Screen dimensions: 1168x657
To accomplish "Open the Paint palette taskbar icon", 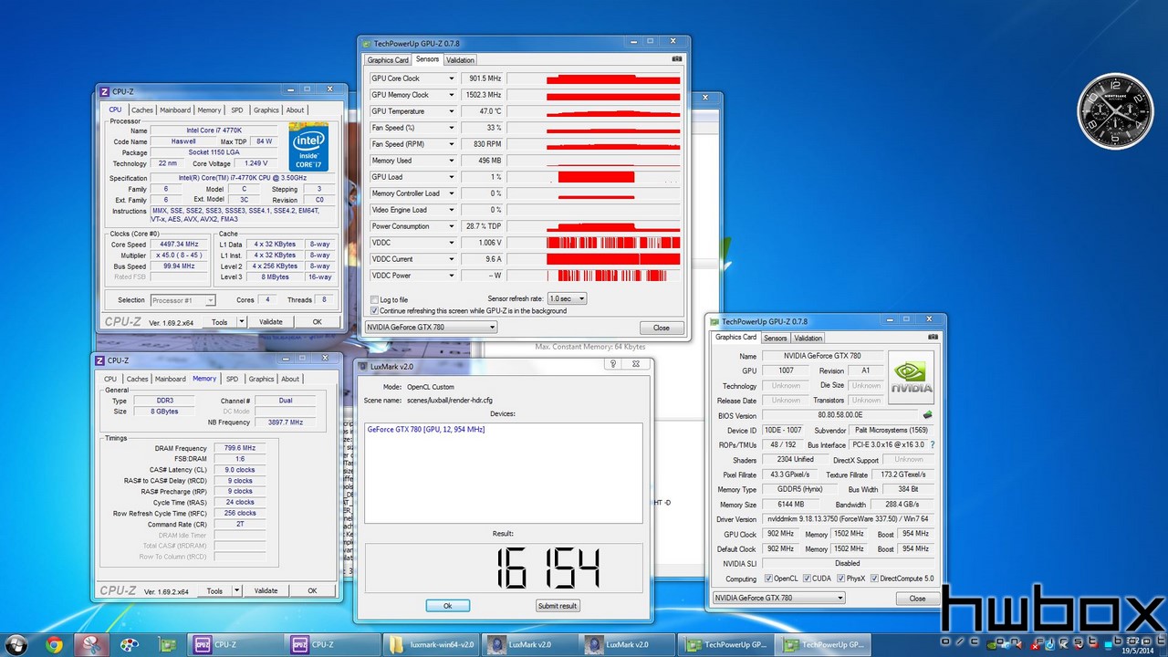I will point(130,645).
